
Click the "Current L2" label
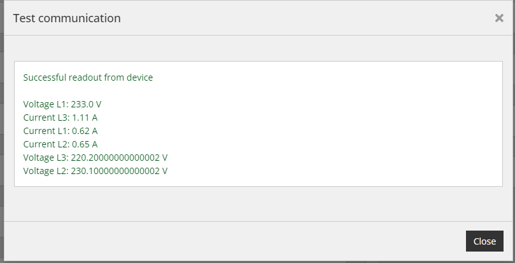46,144
